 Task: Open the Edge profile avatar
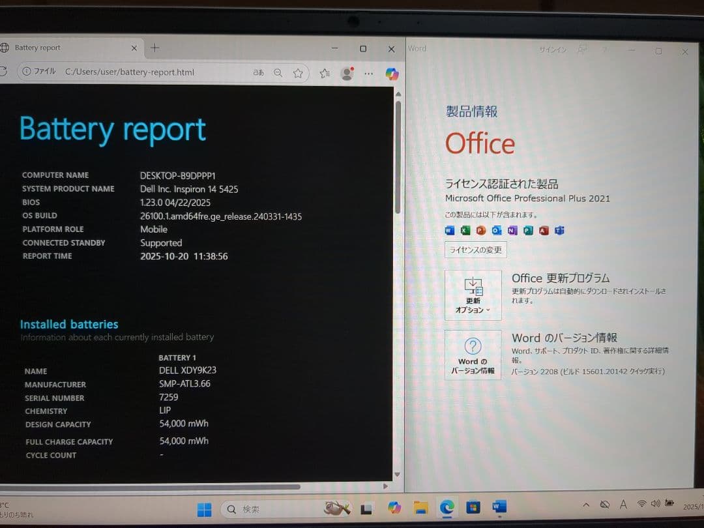click(x=345, y=73)
